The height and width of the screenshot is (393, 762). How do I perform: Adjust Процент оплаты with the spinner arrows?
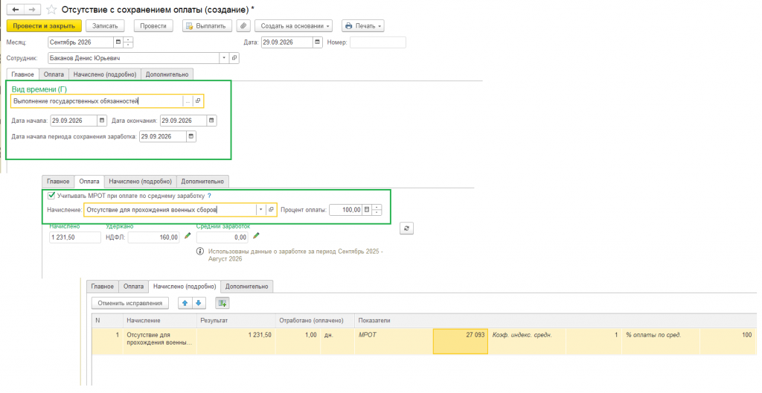377,210
